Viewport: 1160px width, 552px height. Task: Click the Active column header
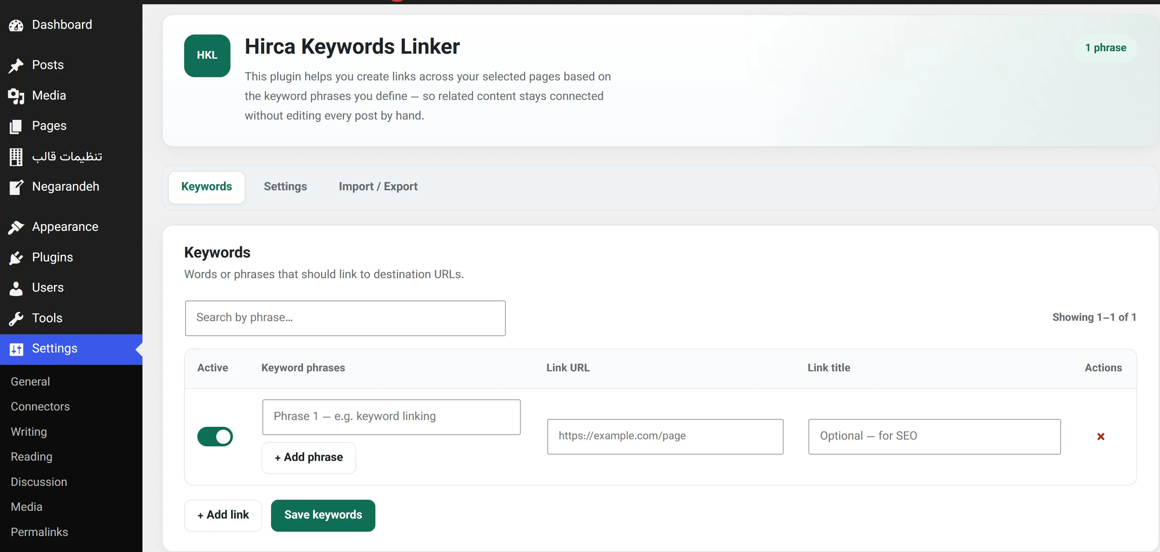(x=213, y=368)
